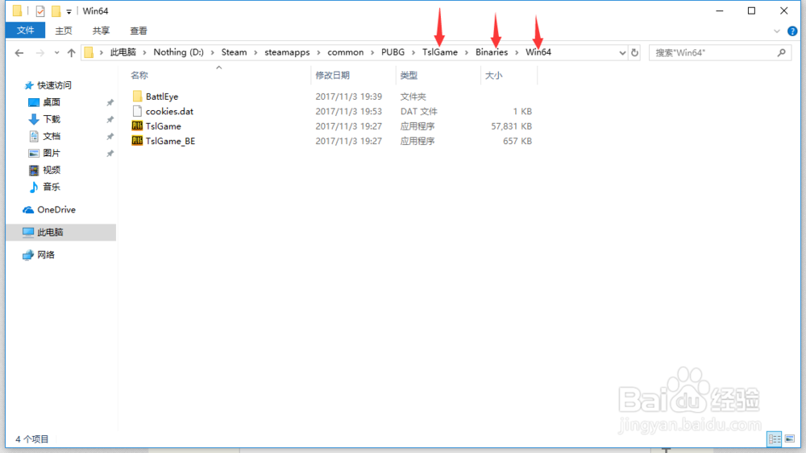Open 文档 in navigation pane

coord(52,137)
